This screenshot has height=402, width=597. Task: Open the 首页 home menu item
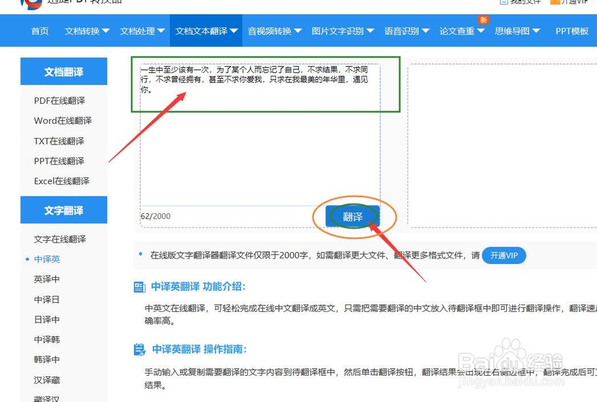click(40, 31)
